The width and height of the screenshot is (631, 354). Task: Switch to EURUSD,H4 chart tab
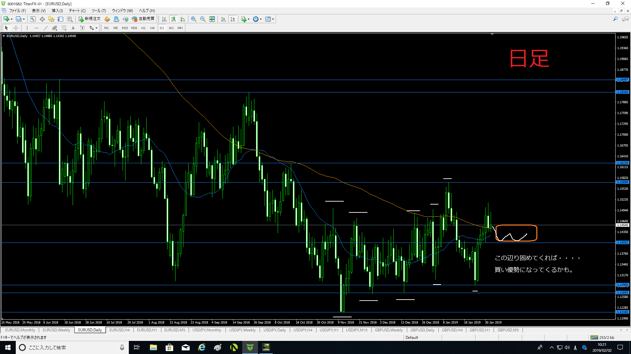(x=120, y=330)
